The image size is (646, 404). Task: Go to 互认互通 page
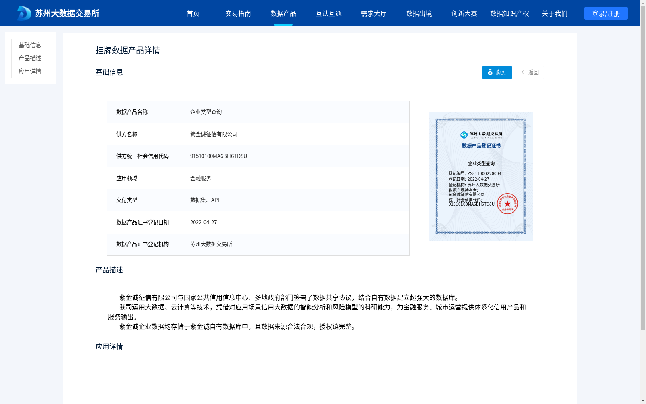tap(329, 13)
